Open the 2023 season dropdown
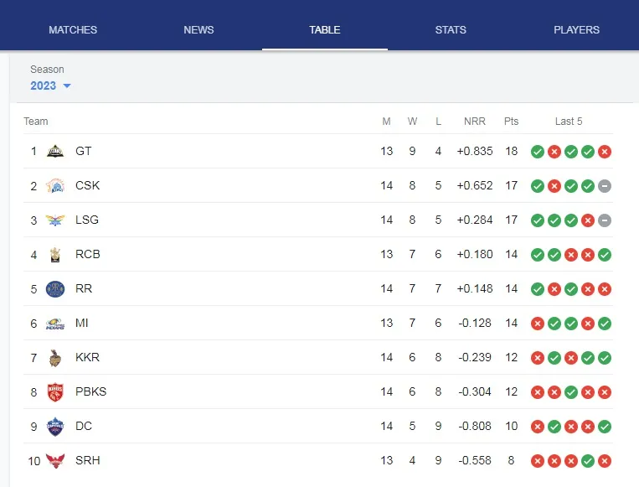The image size is (639, 487). (x=51, y=85)
